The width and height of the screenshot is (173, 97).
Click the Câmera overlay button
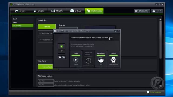point(47,27)
